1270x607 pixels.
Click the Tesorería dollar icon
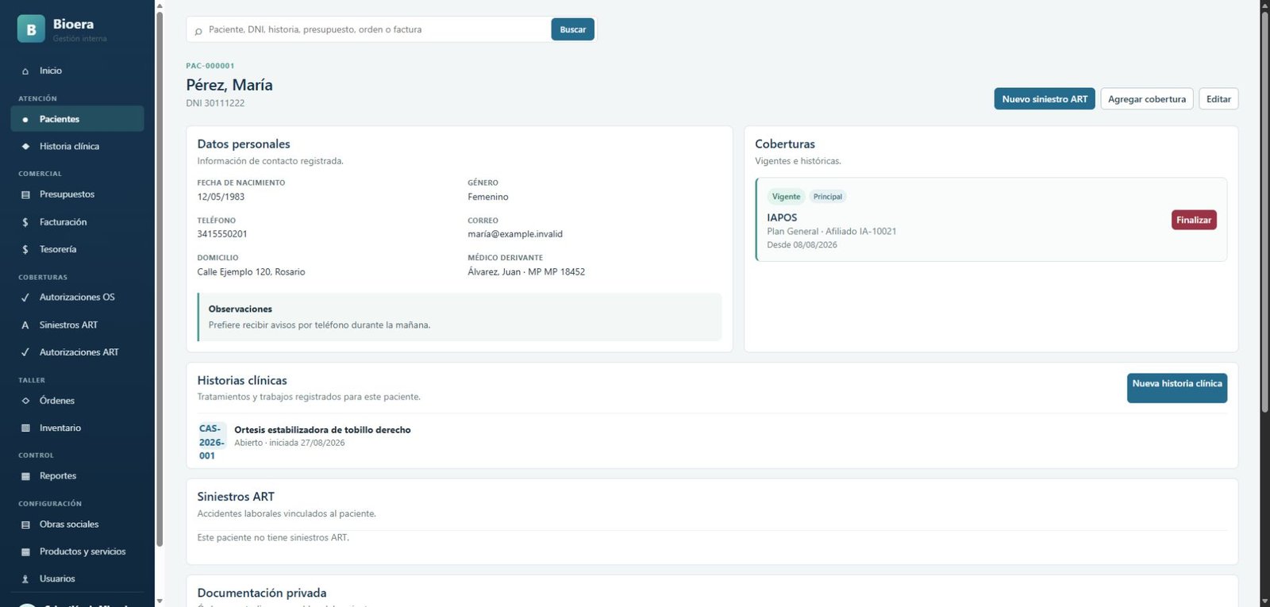click(25, 250)
